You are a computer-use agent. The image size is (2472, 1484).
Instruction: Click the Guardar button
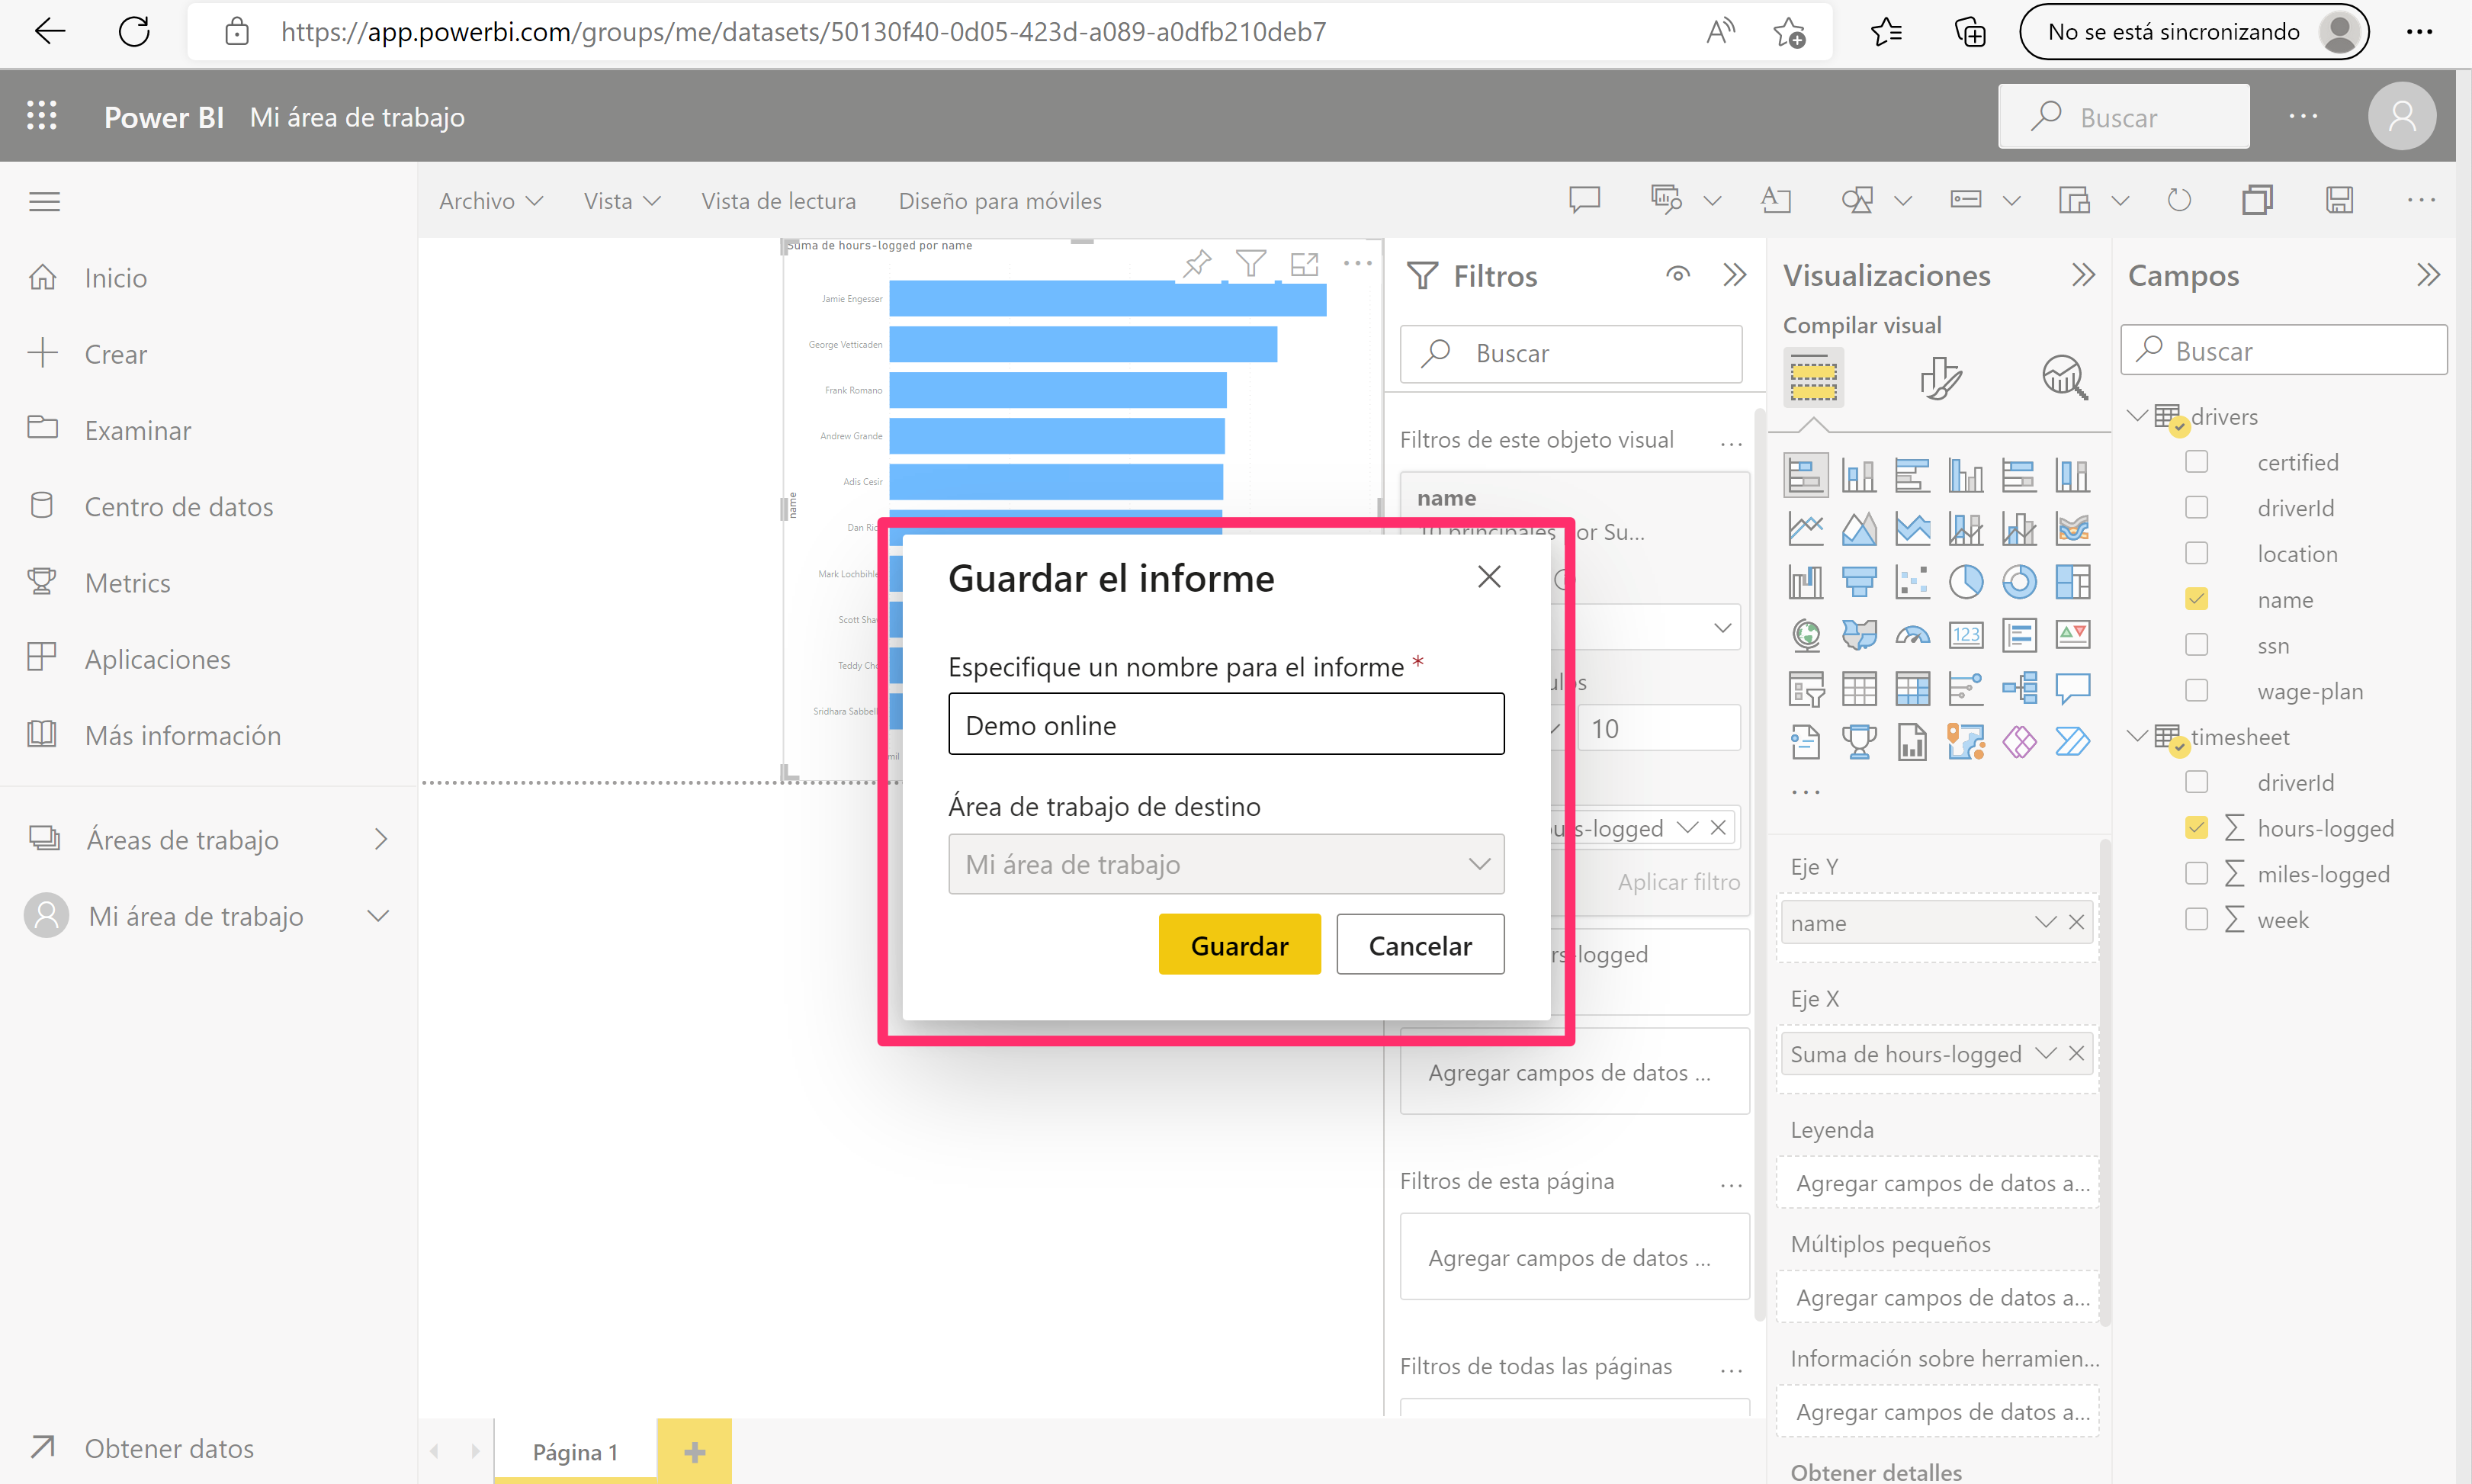(1240, 945)
